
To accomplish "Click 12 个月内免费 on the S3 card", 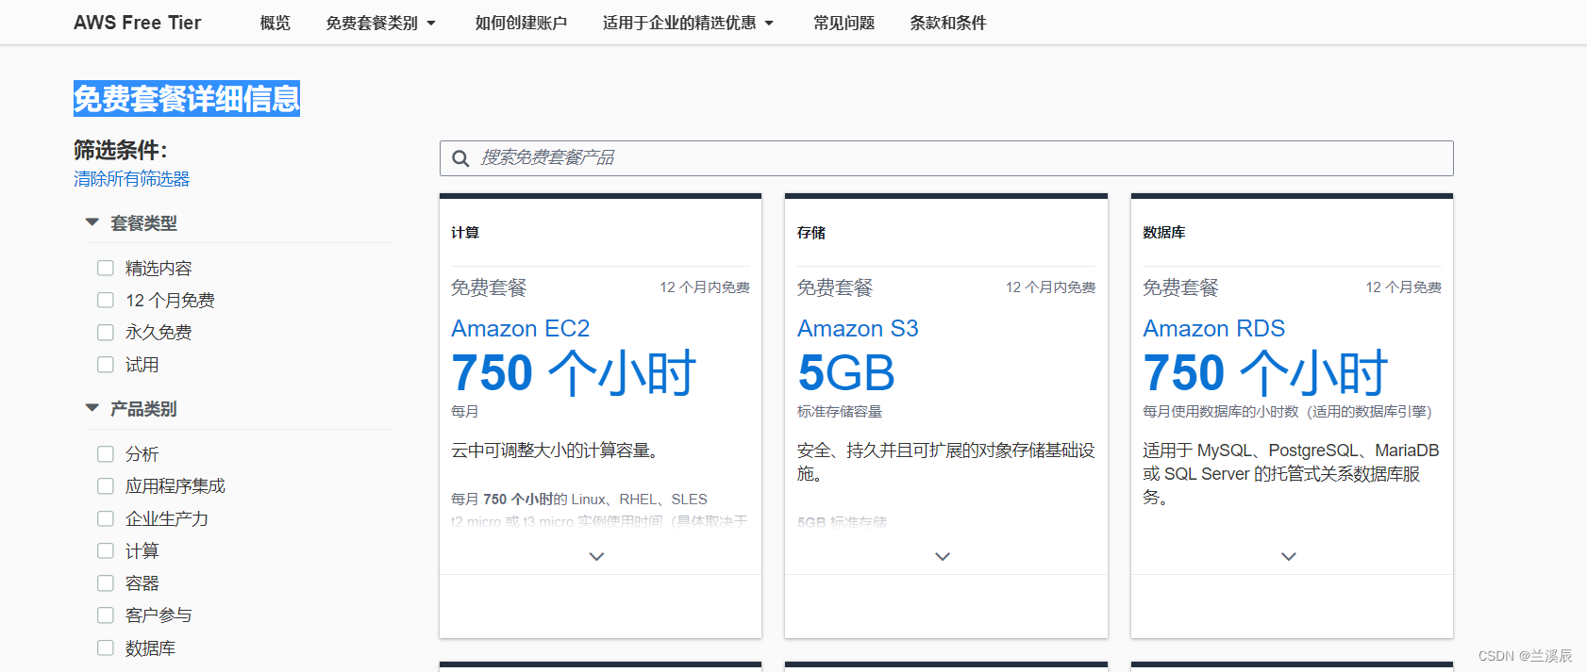I will tap(1051, 287).
